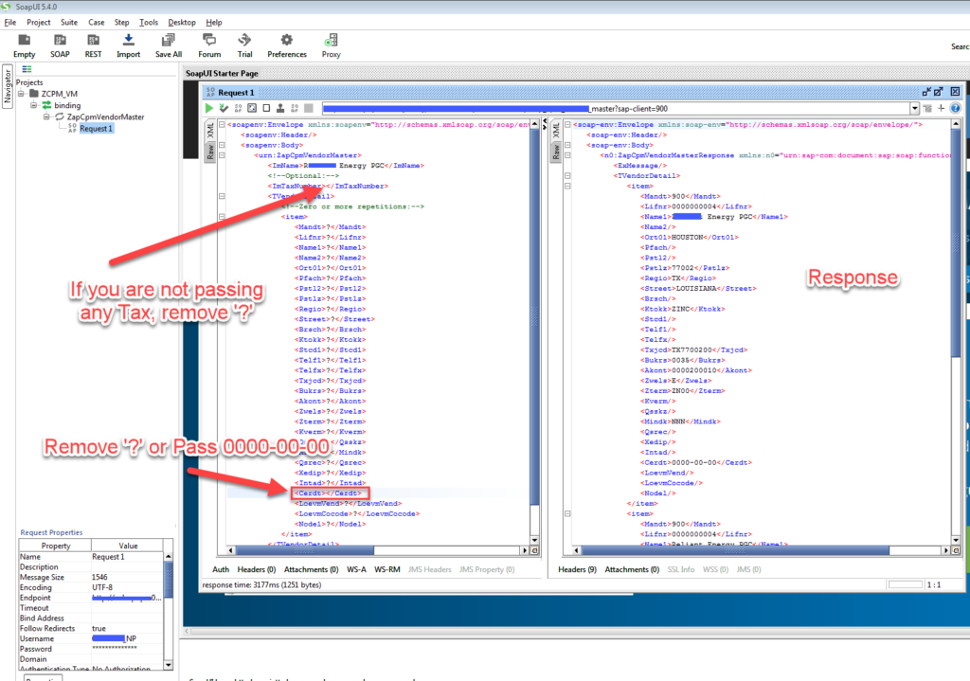
Task: Open the endpoint URL dropdown arrow
Action: tap(914, 109)
